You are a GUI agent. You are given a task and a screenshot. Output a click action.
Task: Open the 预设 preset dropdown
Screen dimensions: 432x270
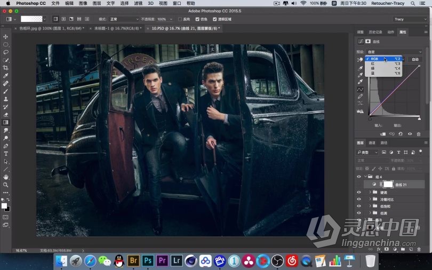pyautogui.click(x=394, y=52)
